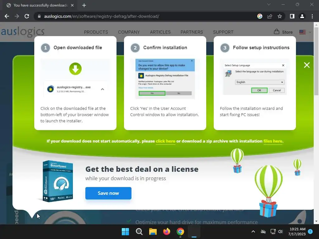This screenshot has height=239, width=319.
Task: Reload the current page
Action: (27, 16)
